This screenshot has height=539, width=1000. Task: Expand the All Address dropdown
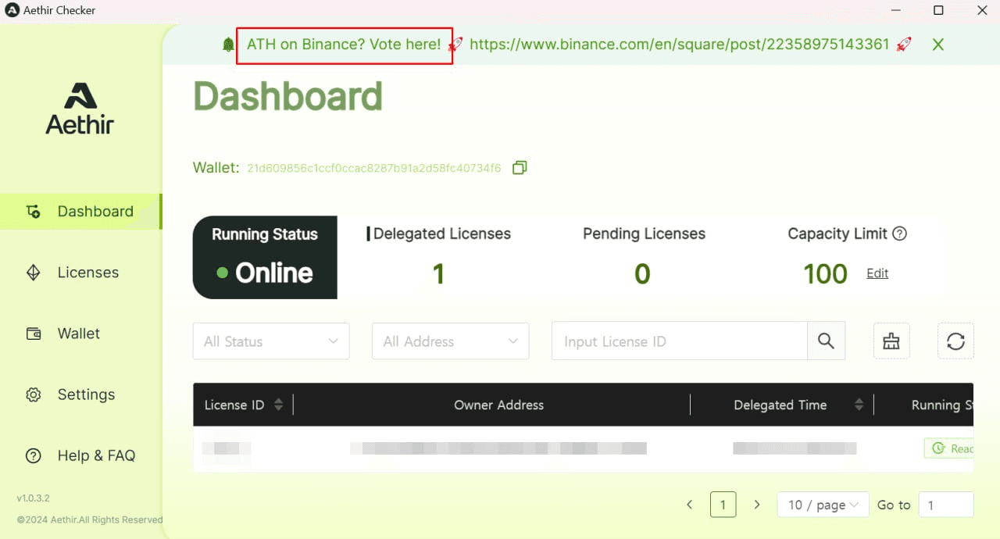coord(451,341)
